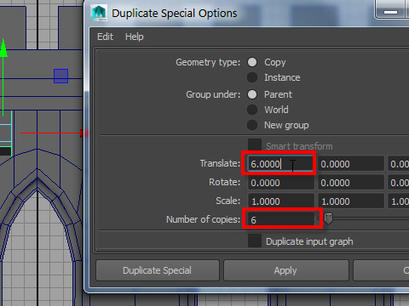Choose World under Group under

pyautogui.click(x=252, y=110)
